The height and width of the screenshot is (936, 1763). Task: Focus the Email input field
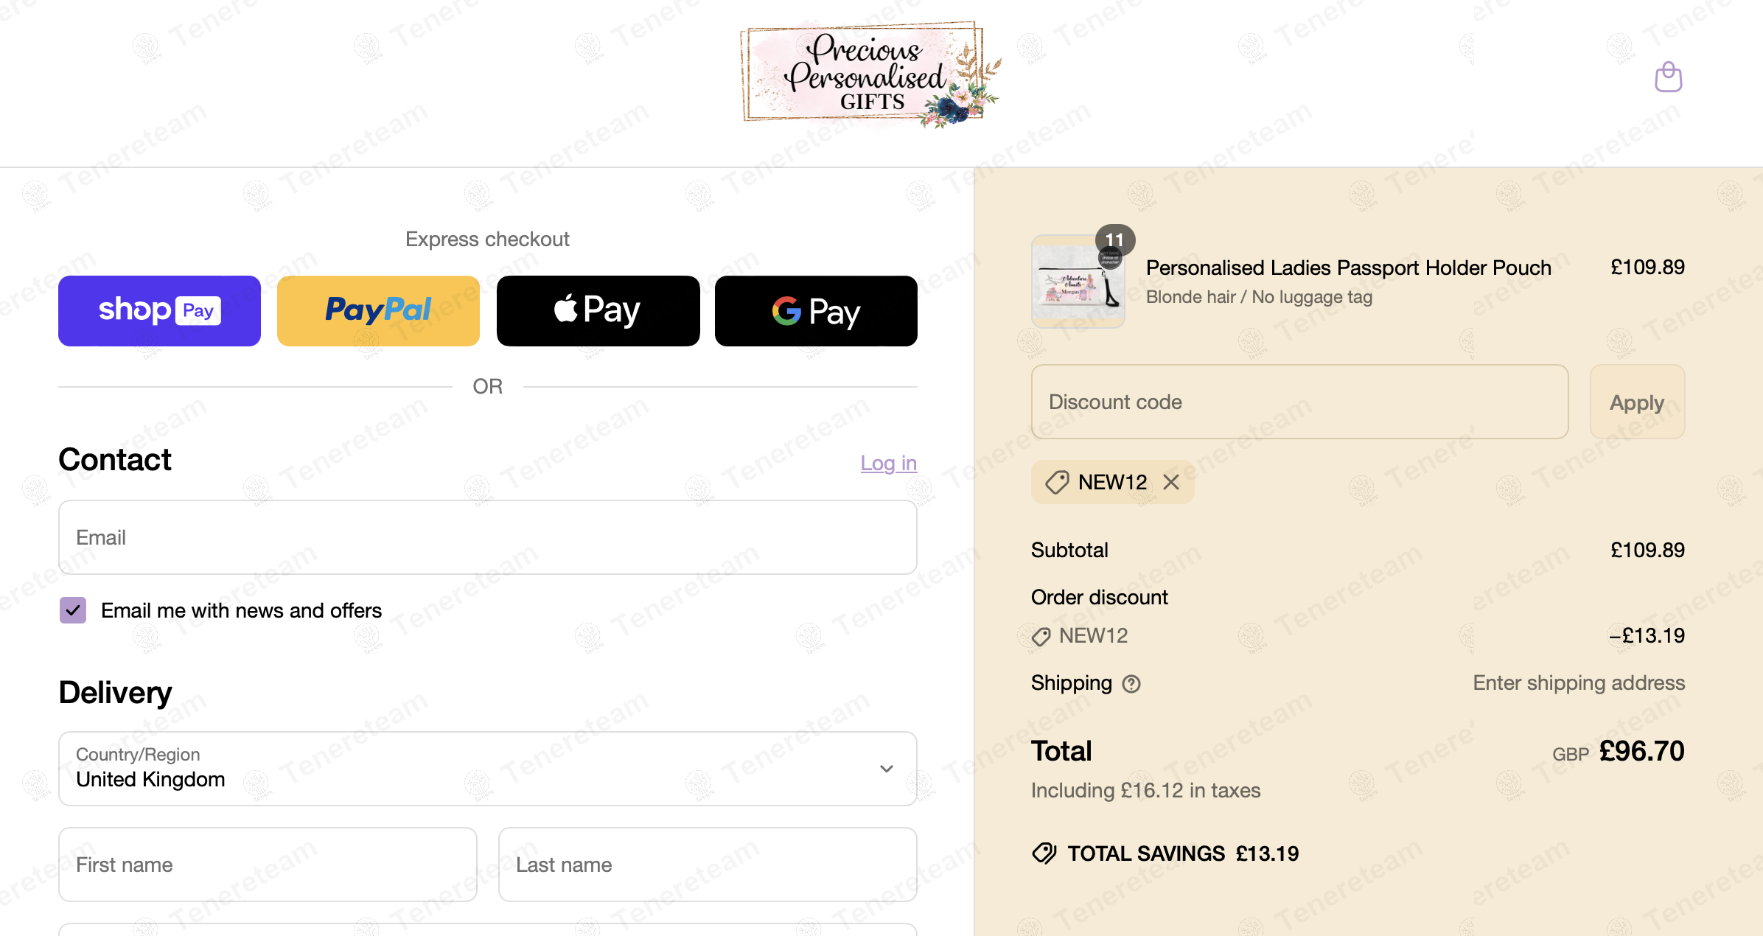[x=487, y=537]
